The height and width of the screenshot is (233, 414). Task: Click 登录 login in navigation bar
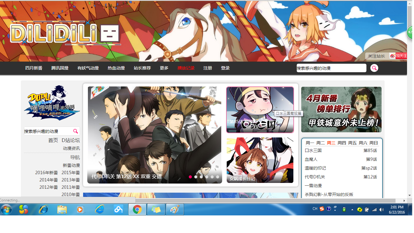click(x=225, y=68)
